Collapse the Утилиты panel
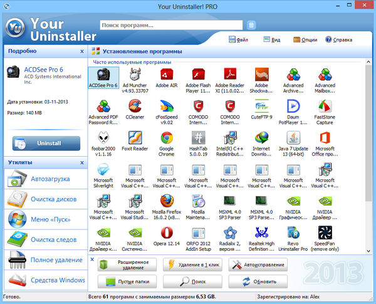This screenshot has height=304, width=376. click(x=82, y=162)
